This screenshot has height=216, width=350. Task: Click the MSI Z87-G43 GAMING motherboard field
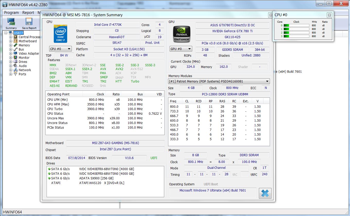[x=116, y=143]
